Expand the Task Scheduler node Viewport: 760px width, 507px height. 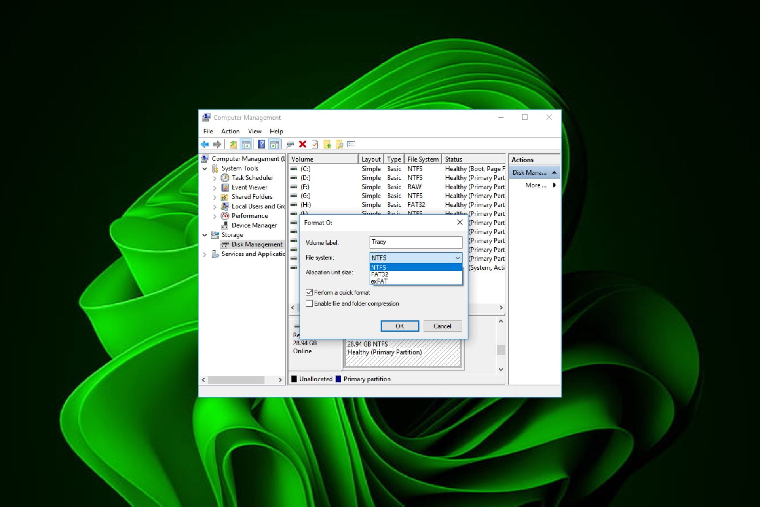[x=215, y=178]
